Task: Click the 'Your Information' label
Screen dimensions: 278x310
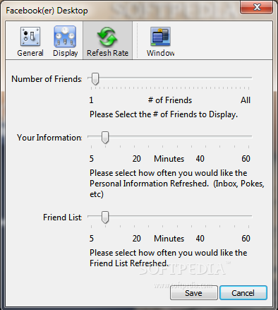Action: [x=49, y=138]
